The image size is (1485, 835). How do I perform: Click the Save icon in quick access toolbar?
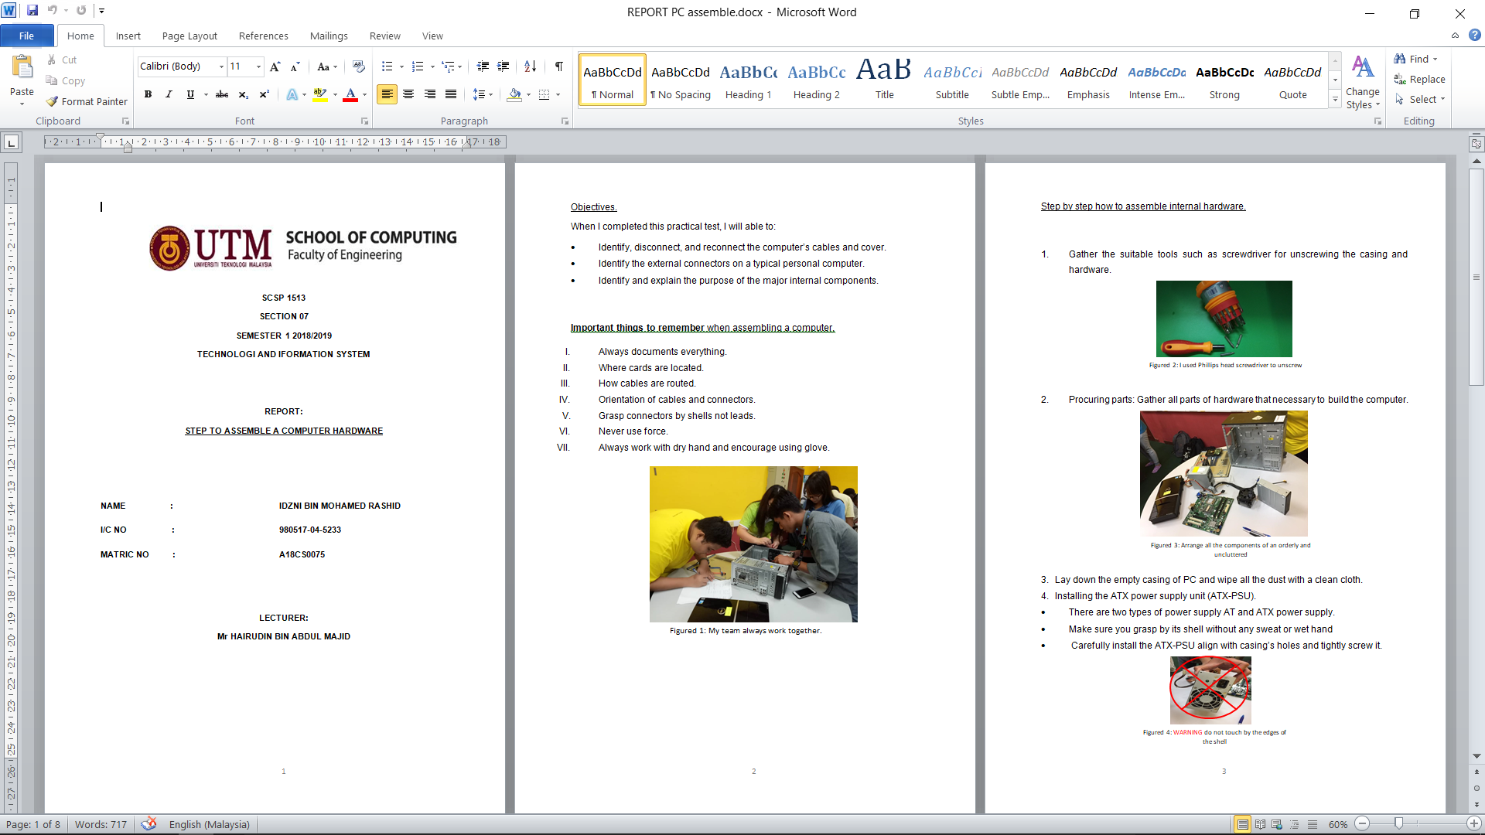pos(32,11)
